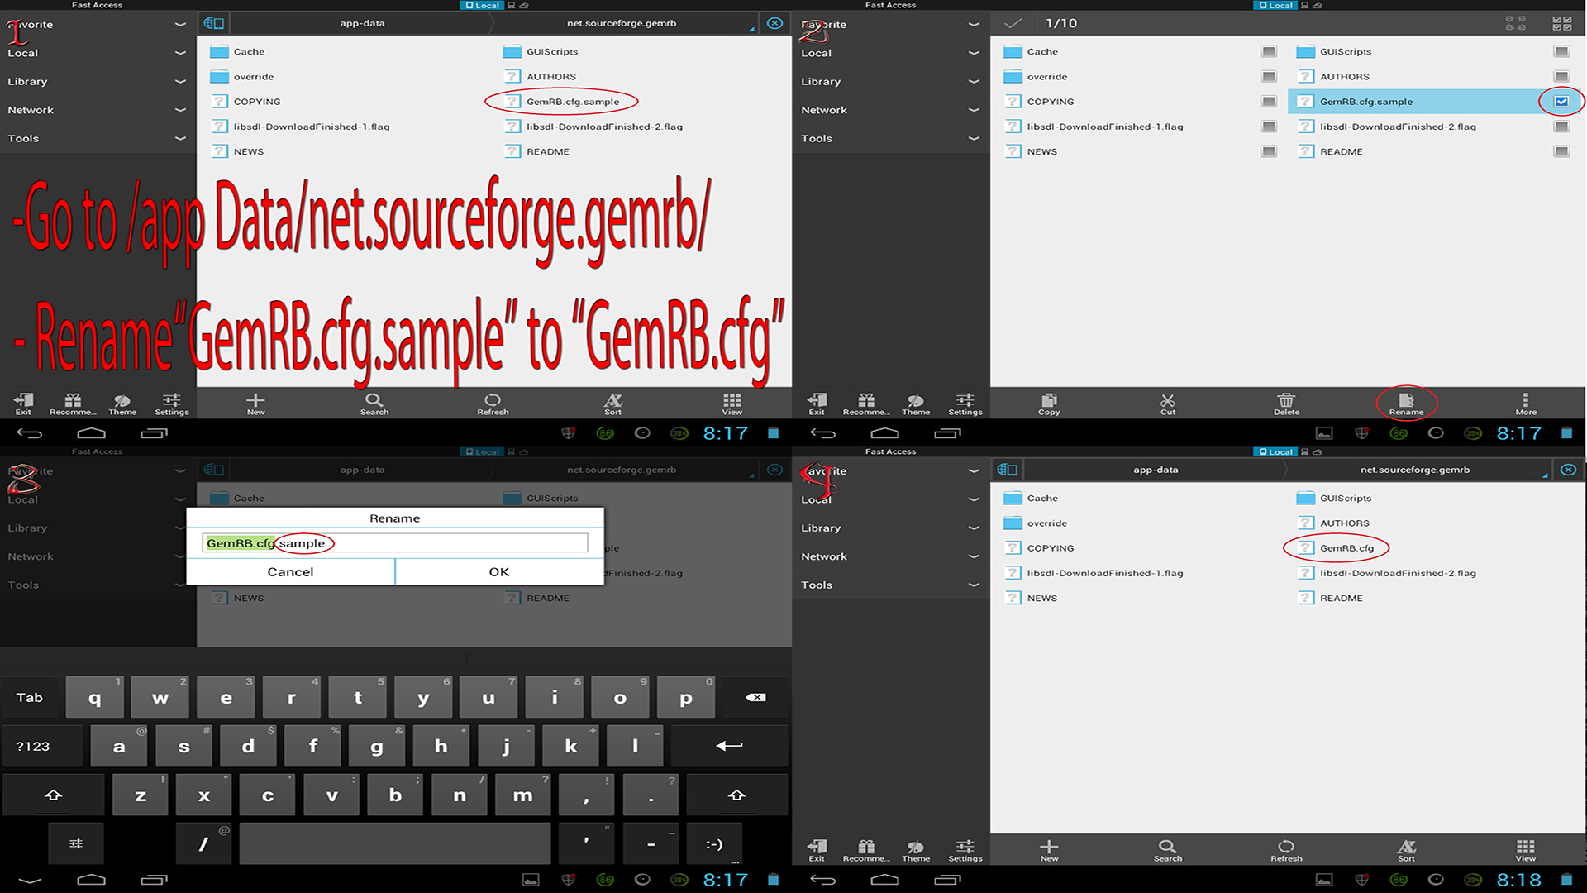Tap the circled X icon in the top-left screenshot path bar
The width and height of the screenshot is (1587, 893).
coord(774,23)
